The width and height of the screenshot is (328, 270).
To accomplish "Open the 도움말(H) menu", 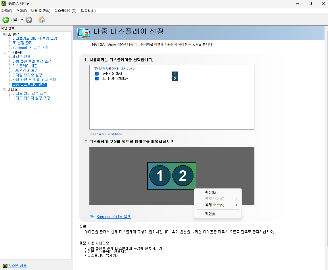I will [x=88, y=11].
